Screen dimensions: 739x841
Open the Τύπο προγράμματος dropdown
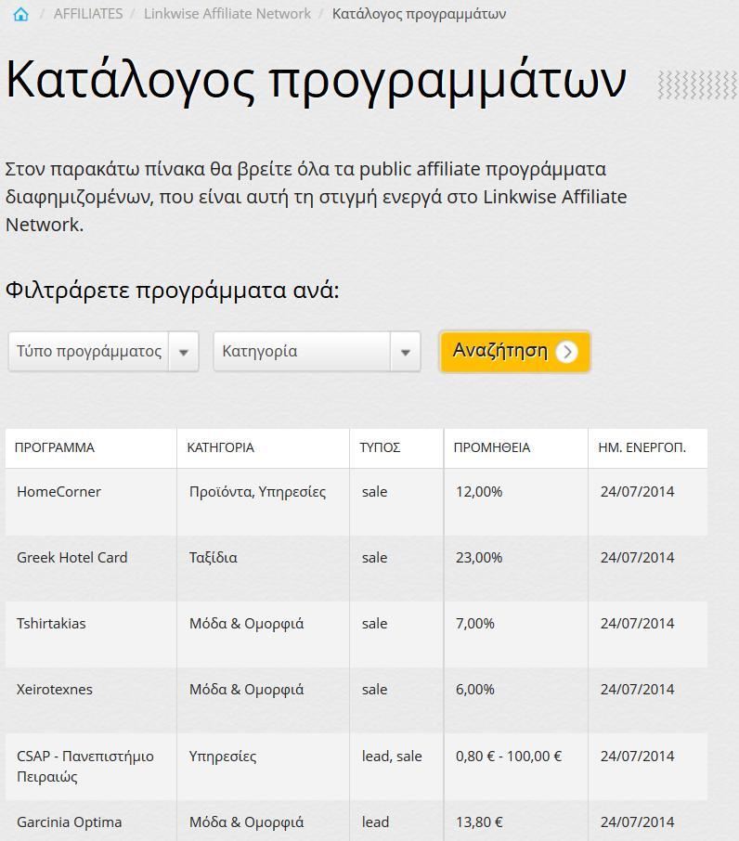click(103, 351)
